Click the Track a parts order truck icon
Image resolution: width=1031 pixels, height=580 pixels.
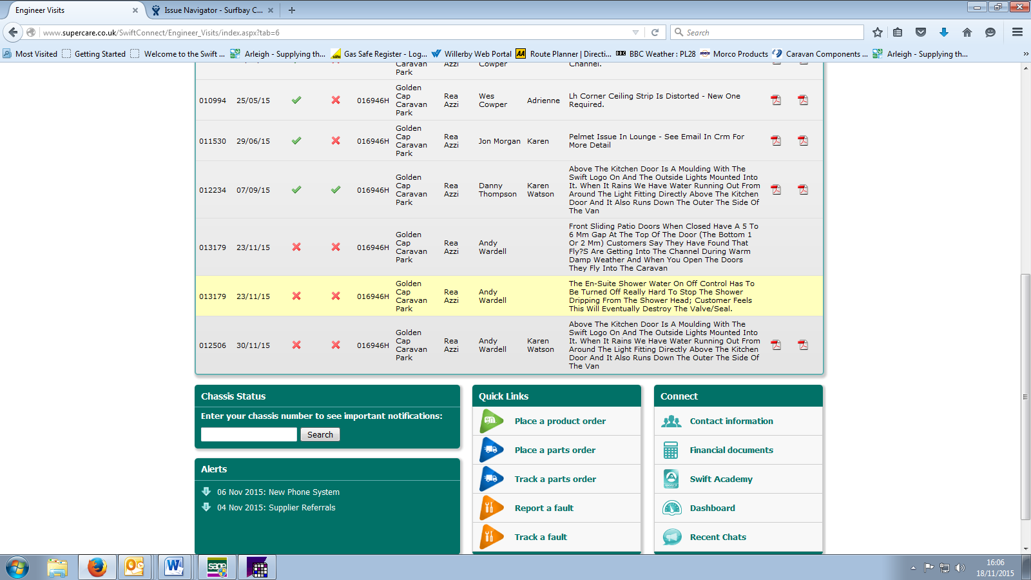[492, 479]
